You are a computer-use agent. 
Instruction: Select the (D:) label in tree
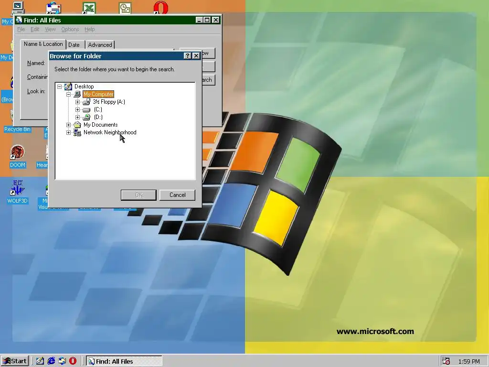[x=98, y=117]
